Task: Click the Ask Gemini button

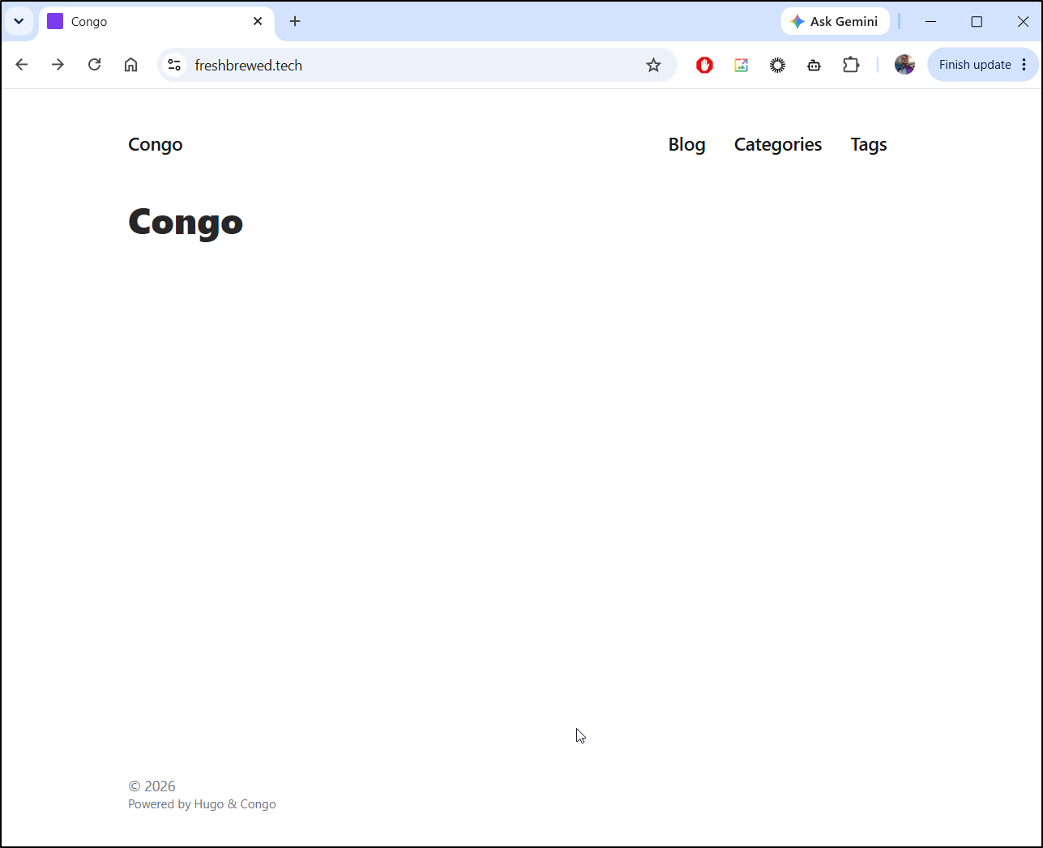Action: coord(835,22)
